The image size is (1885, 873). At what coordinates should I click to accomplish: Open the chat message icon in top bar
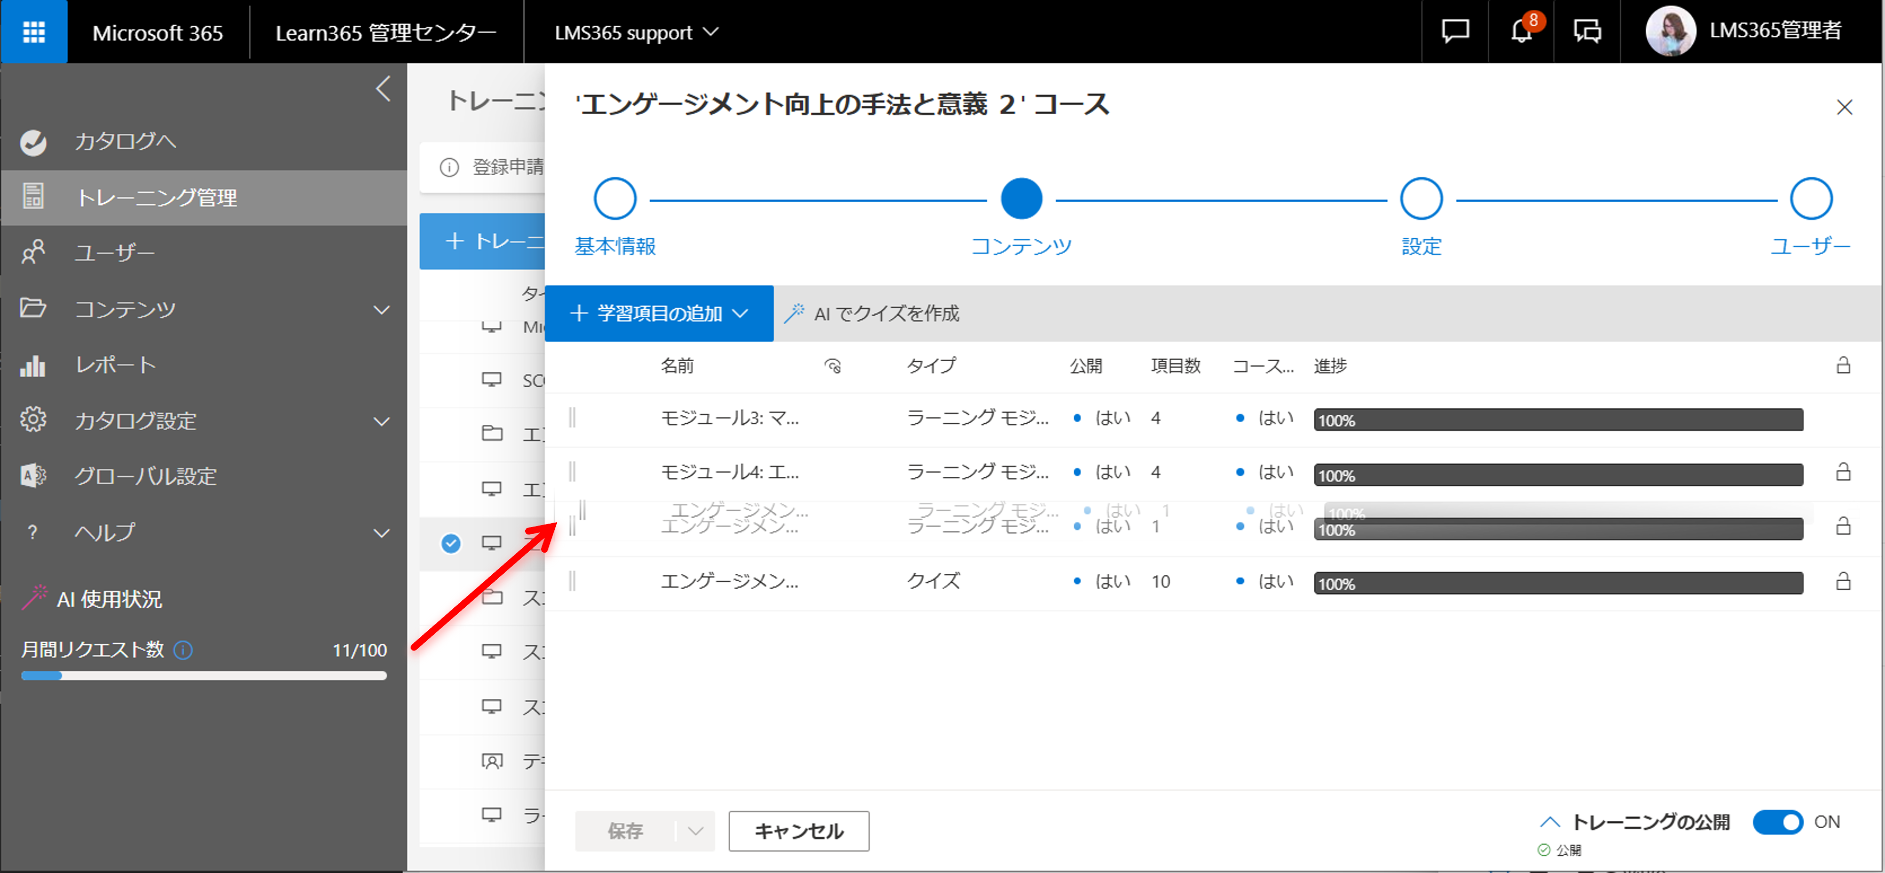pos(1455,31)
